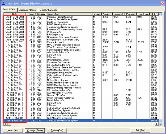
Task: Click the vertical scrollbar thumb
Action: point(160,121)
